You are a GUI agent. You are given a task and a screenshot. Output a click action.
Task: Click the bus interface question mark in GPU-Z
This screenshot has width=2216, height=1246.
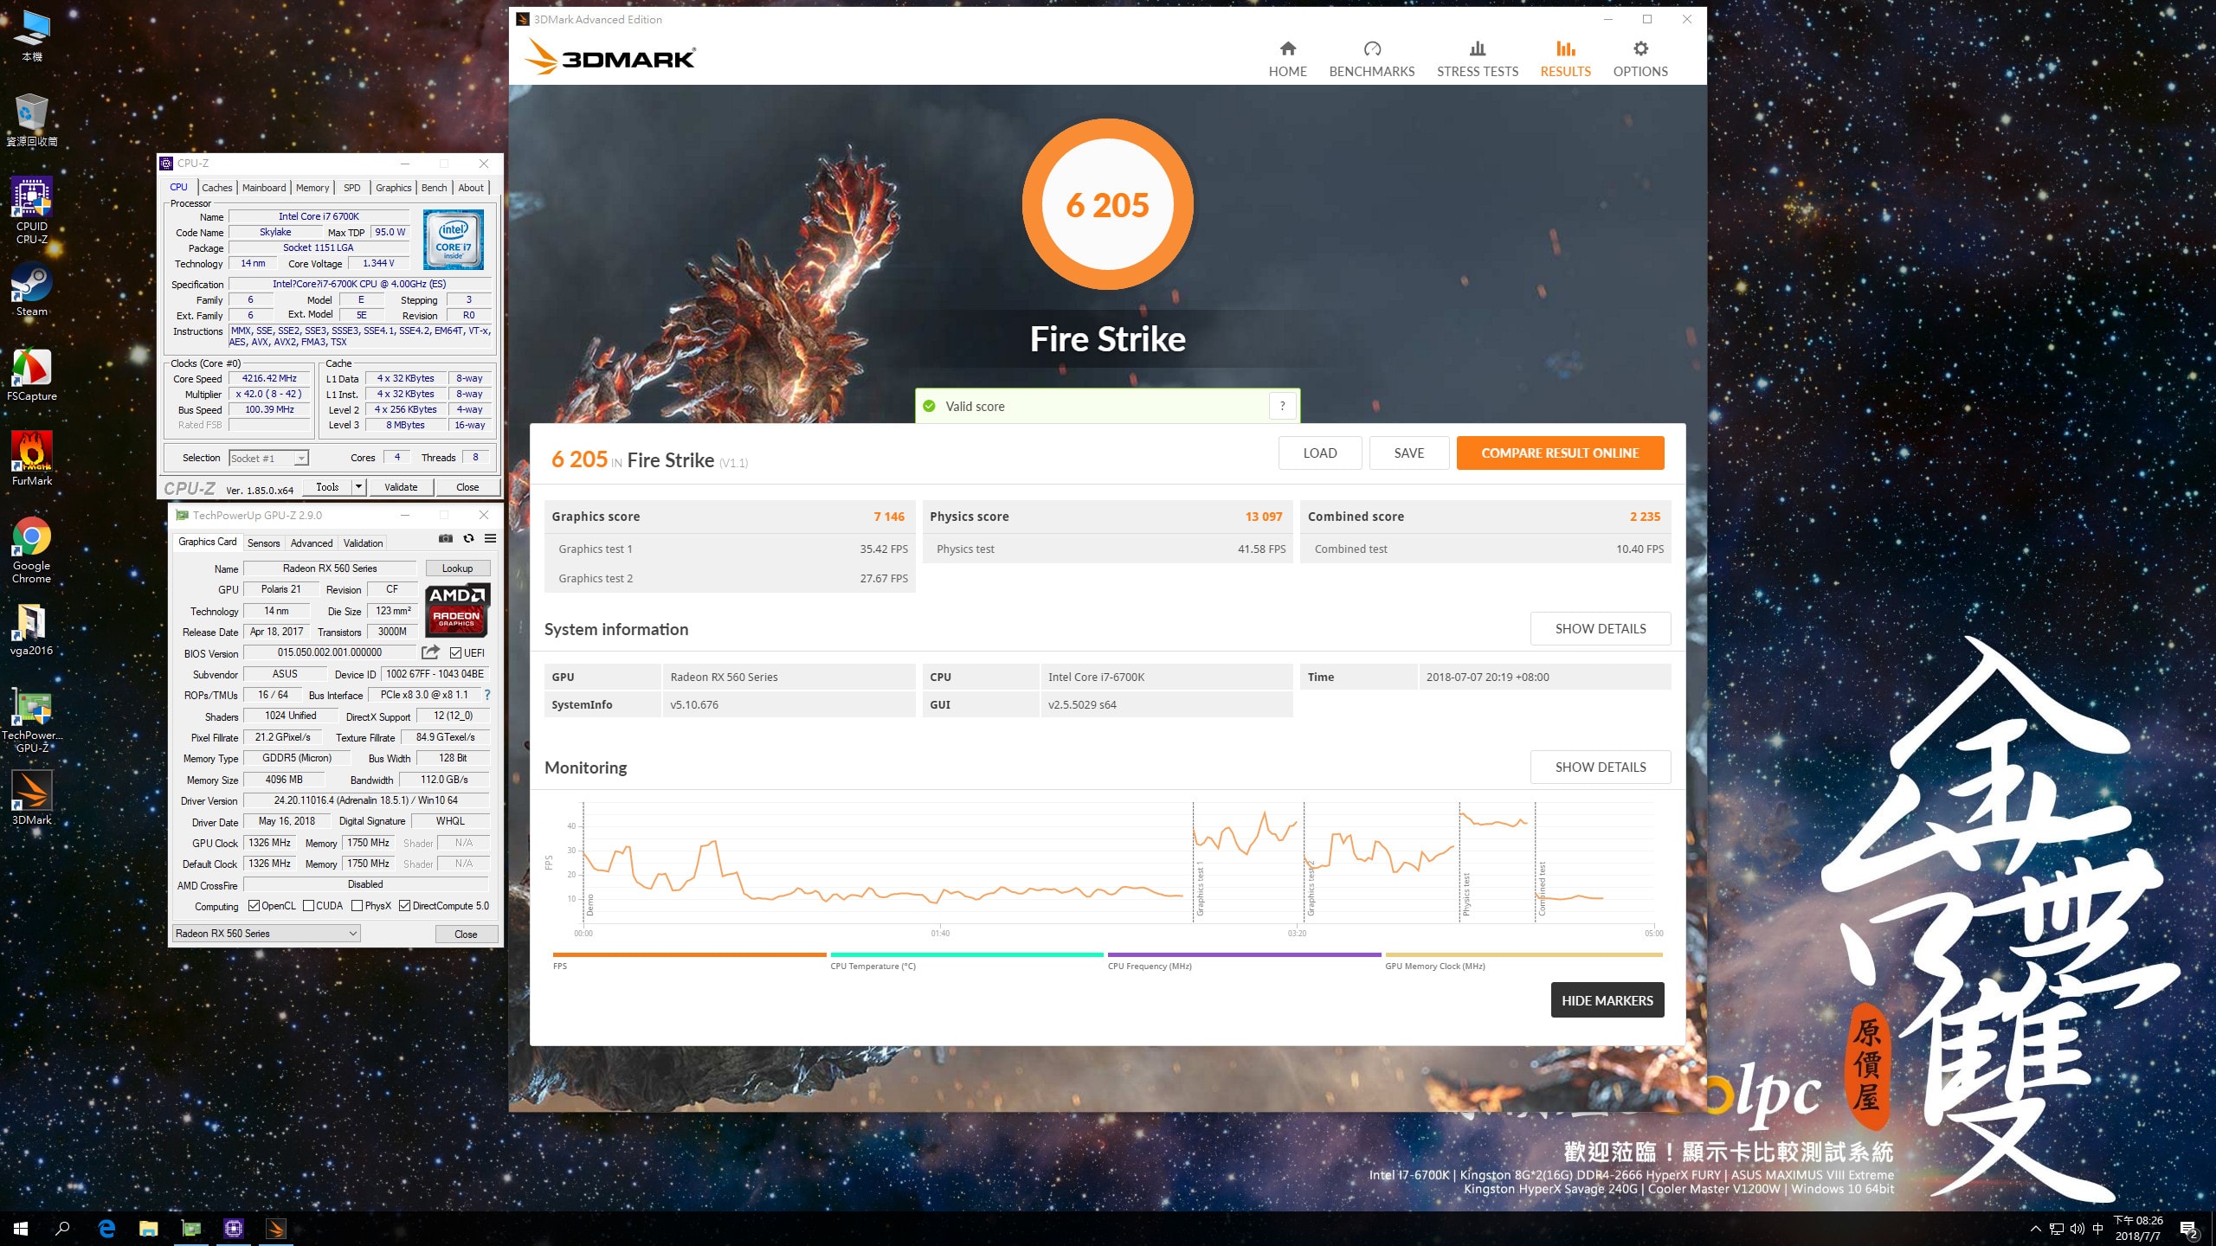pyautogui.click(x=487, y=695)
